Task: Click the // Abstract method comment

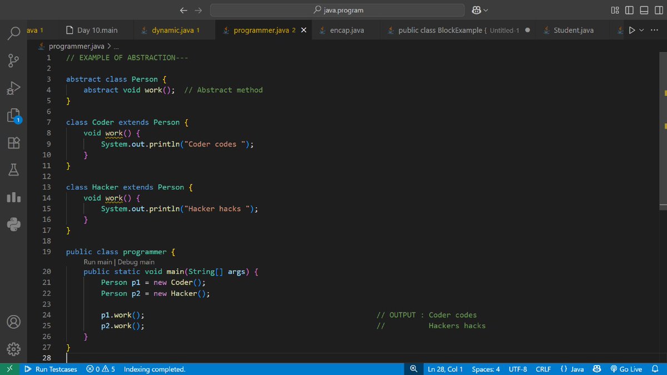Action: click(223, 89)
